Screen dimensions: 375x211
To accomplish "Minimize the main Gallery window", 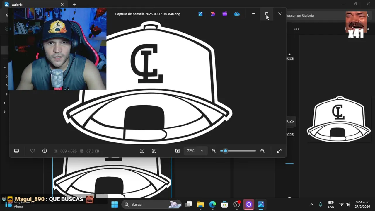I will tap(343, 4).
